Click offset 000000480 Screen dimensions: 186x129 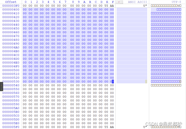point(11,40)
